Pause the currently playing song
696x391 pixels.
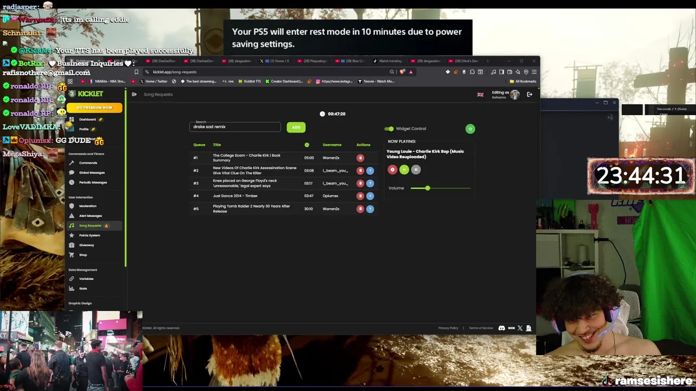tap(416, 170)
